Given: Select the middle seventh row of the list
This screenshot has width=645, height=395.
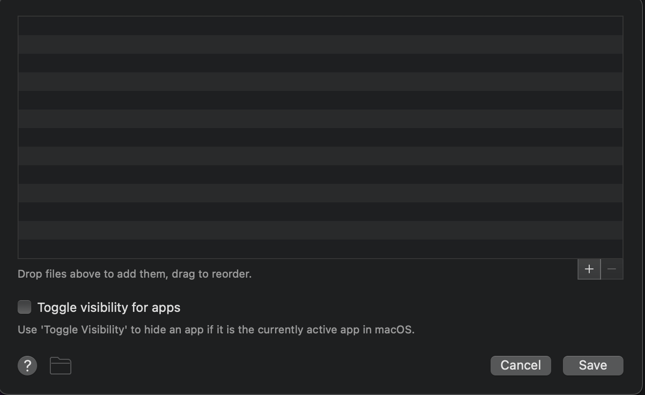Looking at the screenshot, I should [321, 137].
